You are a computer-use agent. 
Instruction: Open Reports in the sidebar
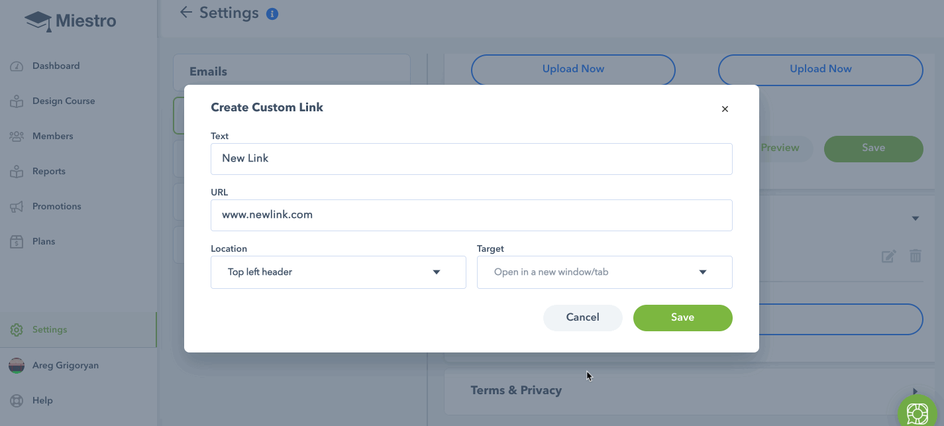coord(49,172)
